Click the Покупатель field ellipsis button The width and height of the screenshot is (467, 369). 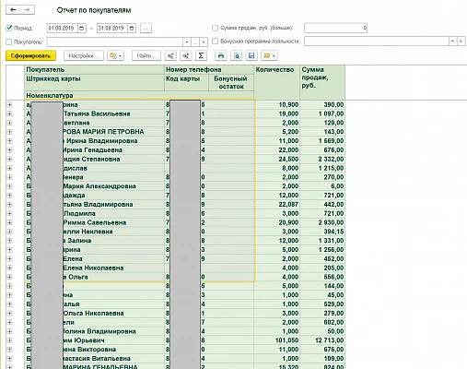coord(195,42)
